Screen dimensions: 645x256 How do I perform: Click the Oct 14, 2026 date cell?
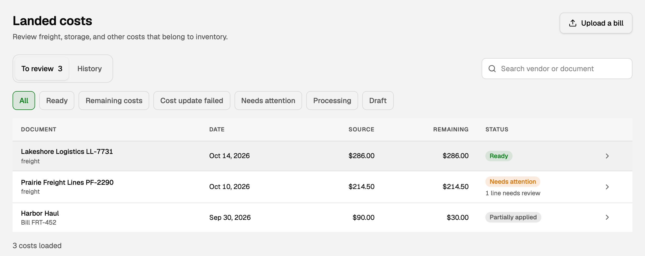coord(229,156)
